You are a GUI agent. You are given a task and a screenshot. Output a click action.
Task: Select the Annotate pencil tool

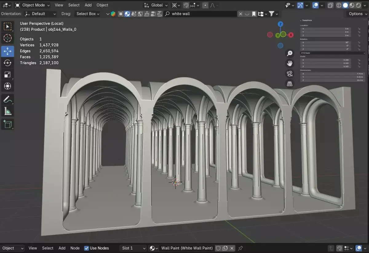(7, 100)
